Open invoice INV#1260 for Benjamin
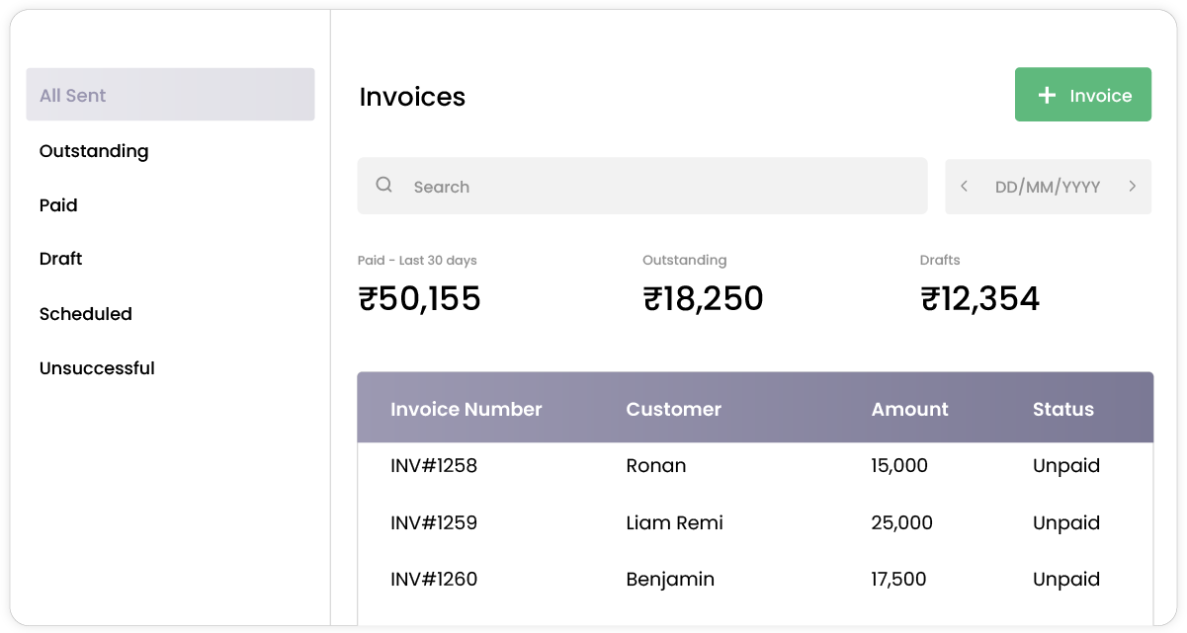1187x633 pixels. (434, 580)
